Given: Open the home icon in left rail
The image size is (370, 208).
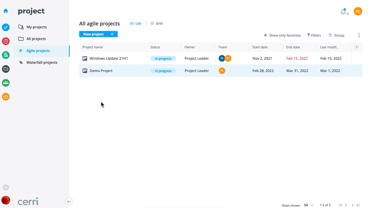Looking at the screenshot, I should coord(6,11).
